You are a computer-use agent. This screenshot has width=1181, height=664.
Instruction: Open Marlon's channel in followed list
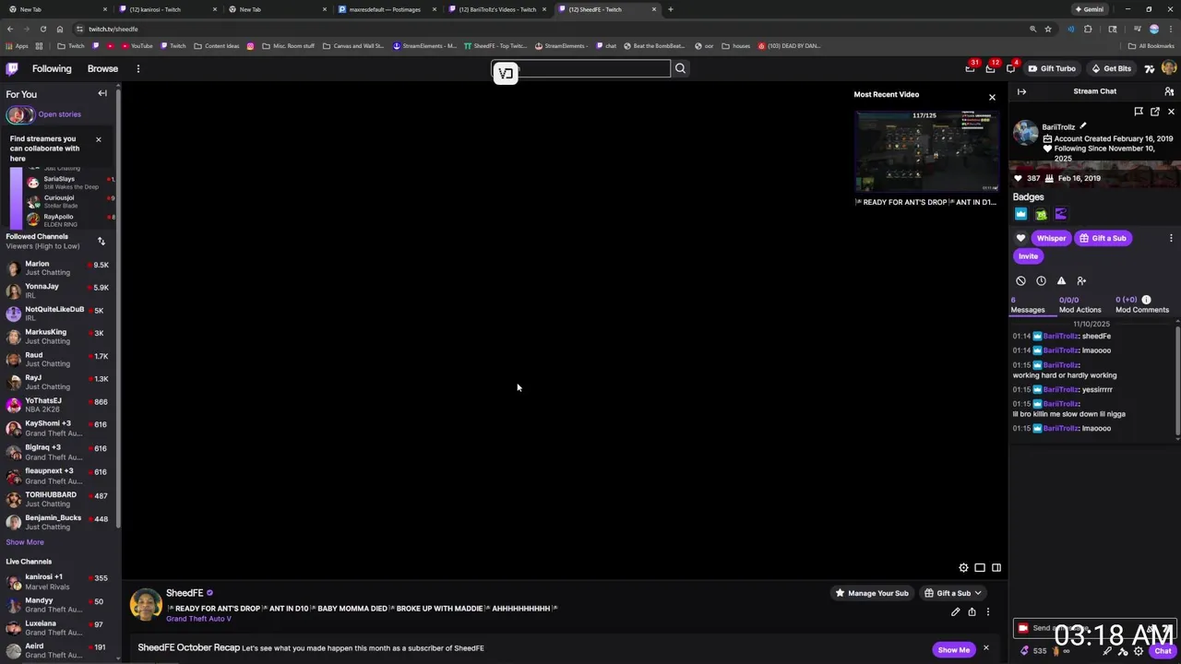[57, 267]
